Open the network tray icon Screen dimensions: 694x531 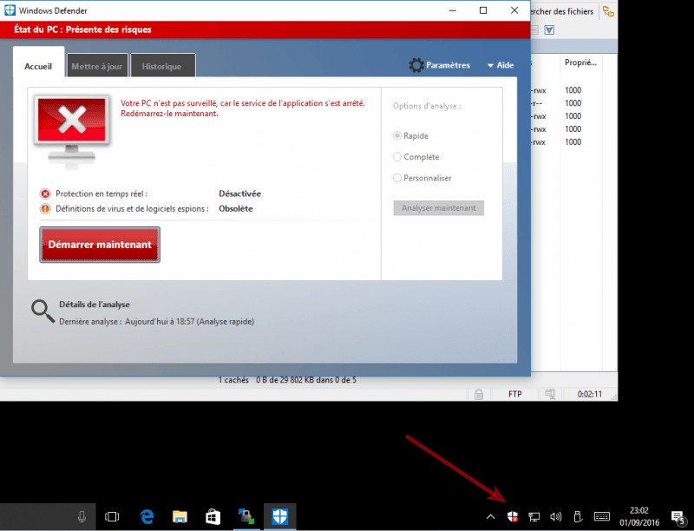tap(534, 516)
